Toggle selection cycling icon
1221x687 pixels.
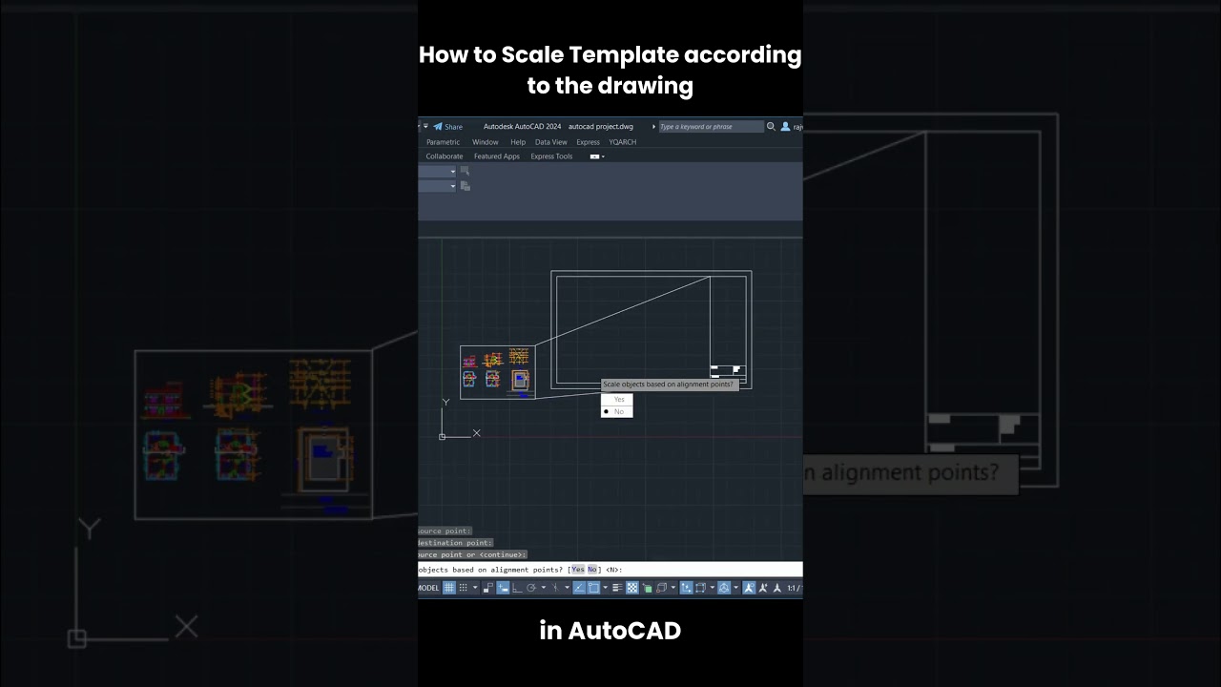pyautogui.click(x=647, y=588)
